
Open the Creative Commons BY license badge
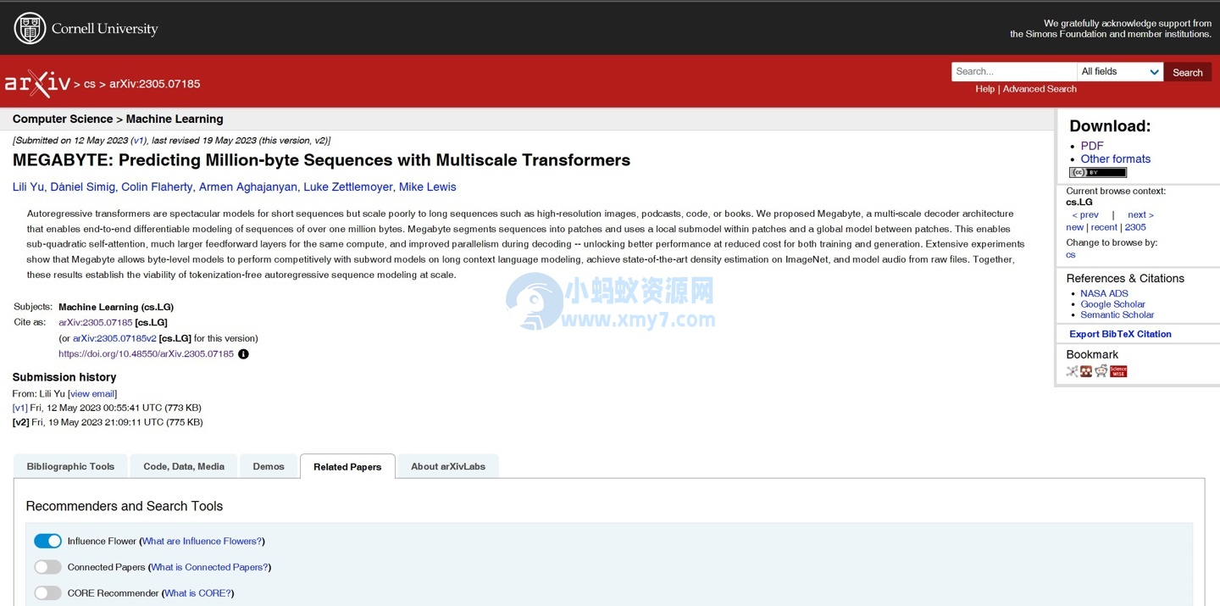click(1097, 173)
